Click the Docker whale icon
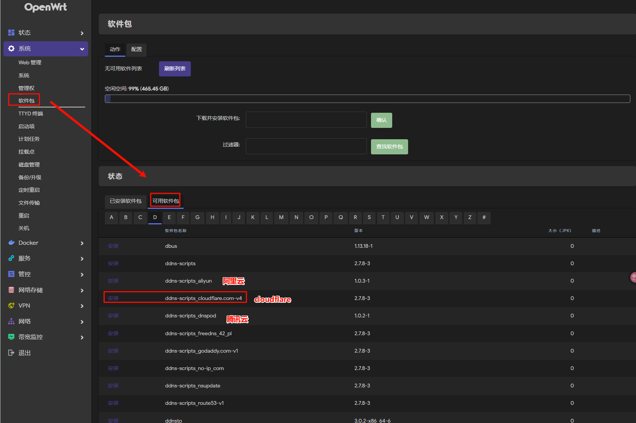636x423 pixels. coord(11,243)
